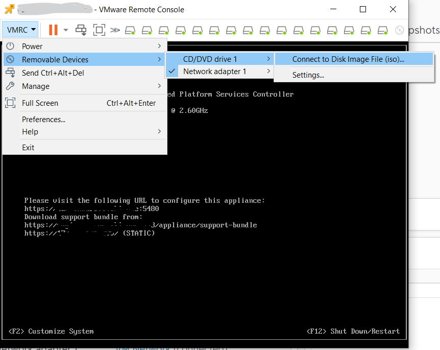Click the <F12> Shut Down/Restart console text
Image resolution: width=440 pixels, height=350 pixels.
click(353, 331)
